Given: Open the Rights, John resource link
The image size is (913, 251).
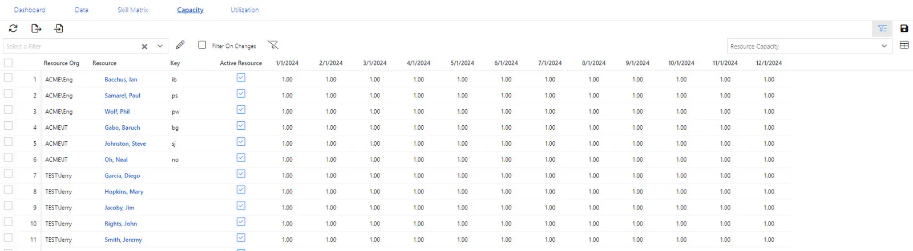Looking at the screenshot, I should point(120,224).
